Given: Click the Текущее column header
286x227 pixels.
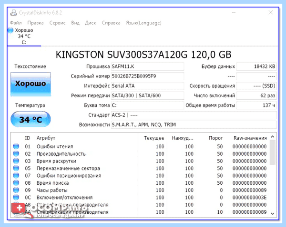Looking at the screenshot, I should 154,138.
